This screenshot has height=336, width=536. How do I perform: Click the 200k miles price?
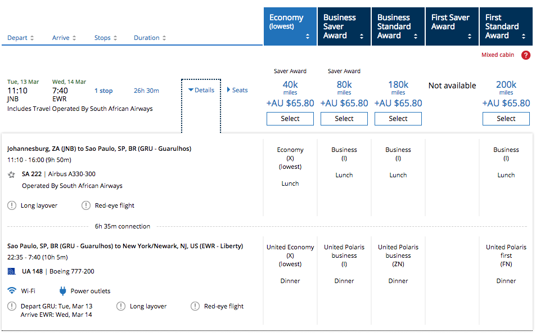click(506, 87)
